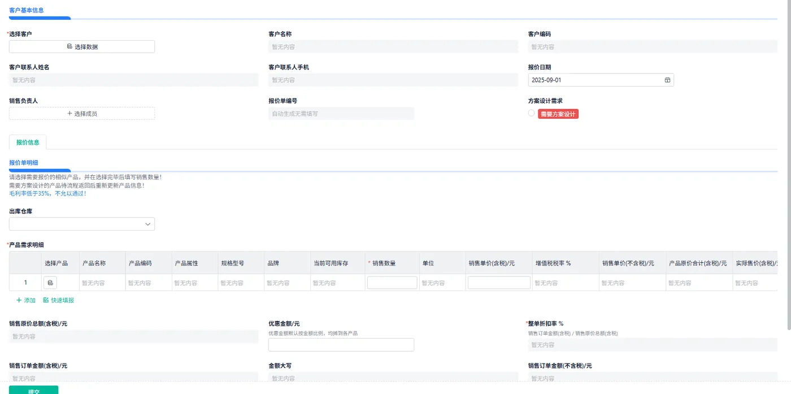Click the vertical page scrollbar
The image size is (791, 394).
click(789, 166)
